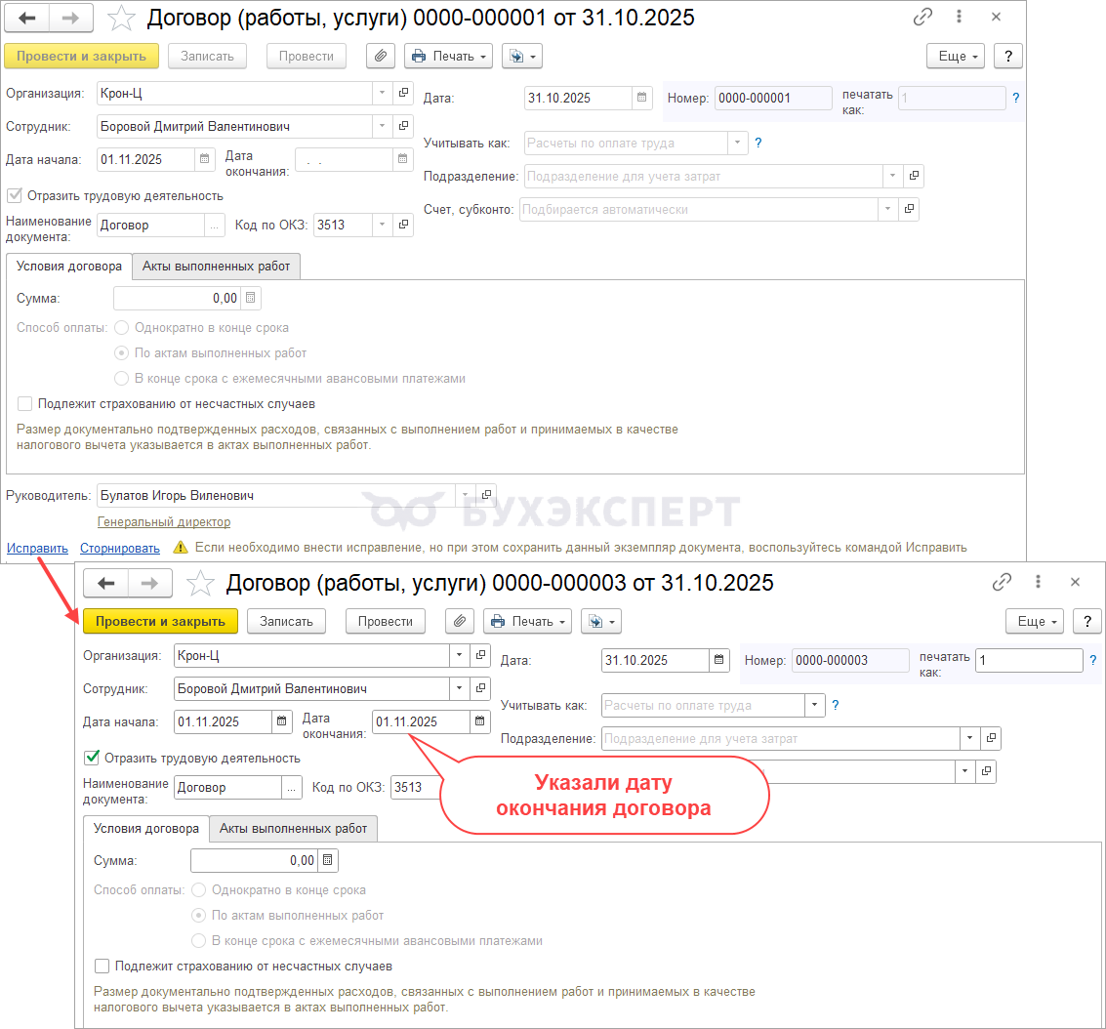1106x1029 pixels.
Task: Click the paperclip attachments icon in contract 0000-000001
Action: [x=380, y=56]
